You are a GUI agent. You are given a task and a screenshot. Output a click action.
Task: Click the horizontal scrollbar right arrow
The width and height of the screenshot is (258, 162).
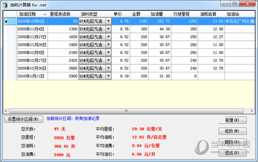coord(252,111)
